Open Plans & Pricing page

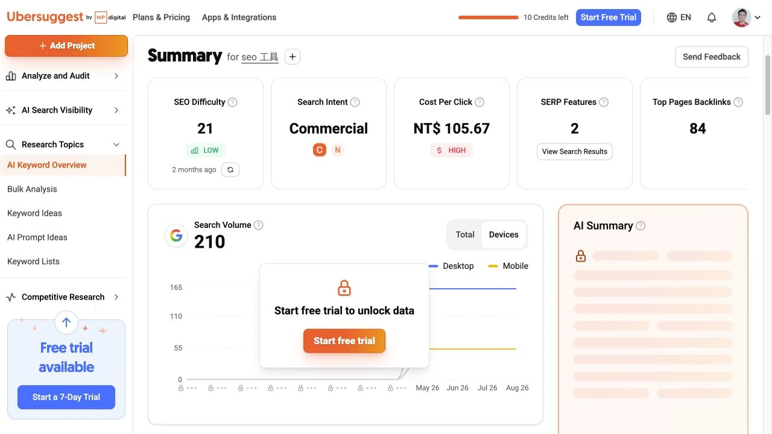pyautogui.click(x=161, y=17)
